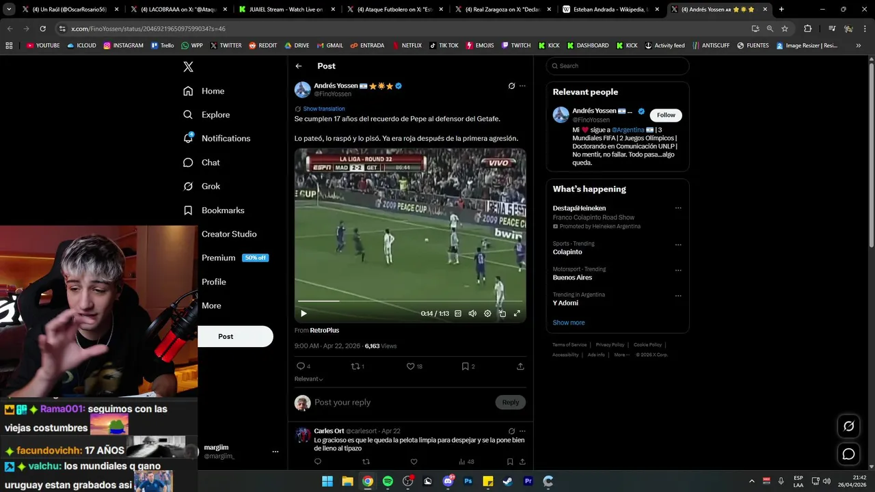Image resolution: width=875 pixels, height=492 pixels.
Task: Open options for DestapáHeineken trend
Action: click(678, 208)
